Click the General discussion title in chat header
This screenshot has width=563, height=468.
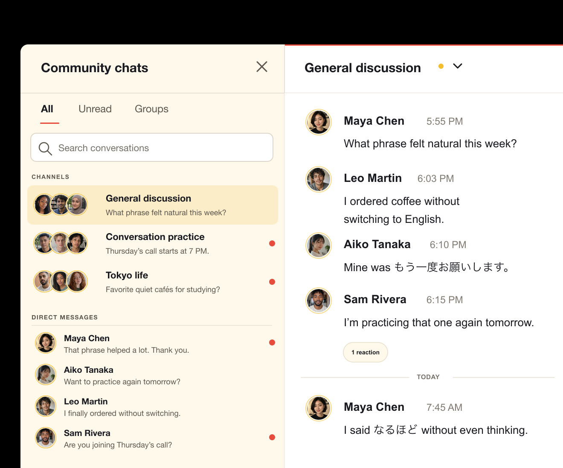(x=363, y=68)
